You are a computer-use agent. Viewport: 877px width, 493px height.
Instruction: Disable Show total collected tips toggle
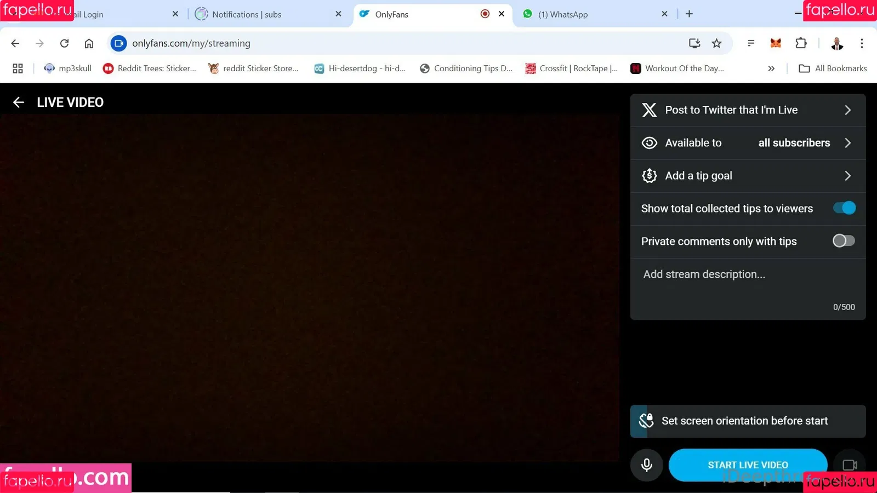click(844, 208)
